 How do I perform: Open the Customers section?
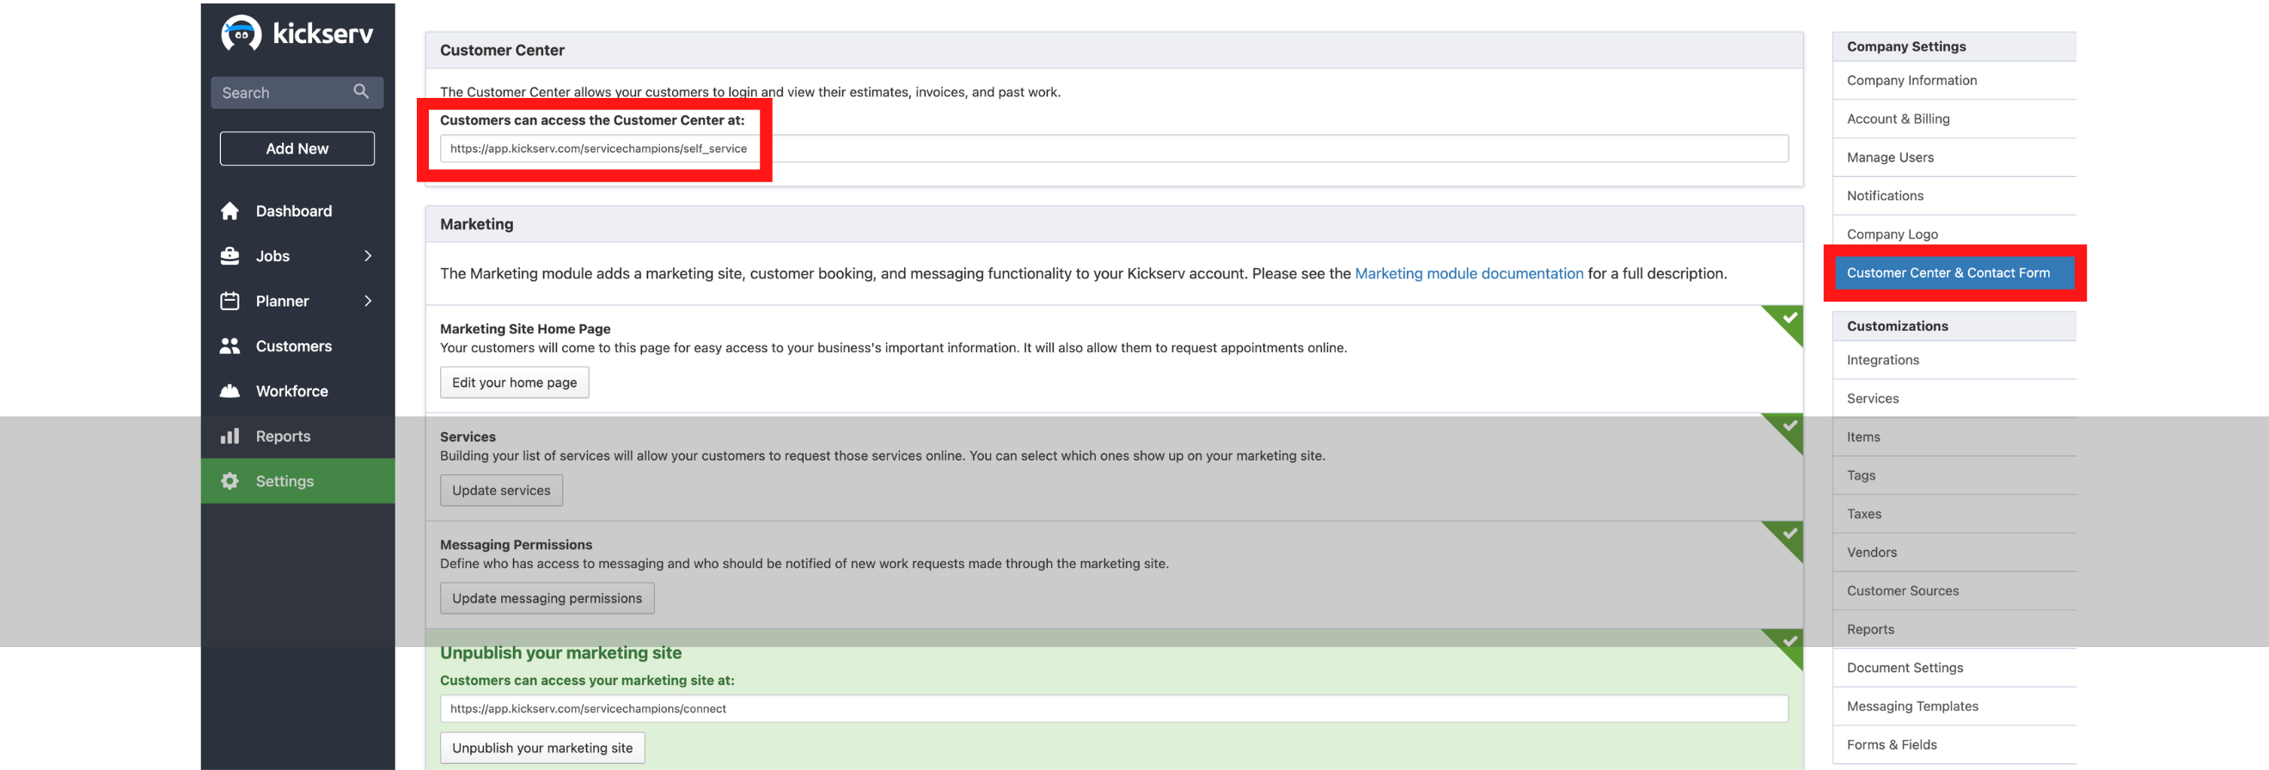pyautogui.click(x=297, y=345)
